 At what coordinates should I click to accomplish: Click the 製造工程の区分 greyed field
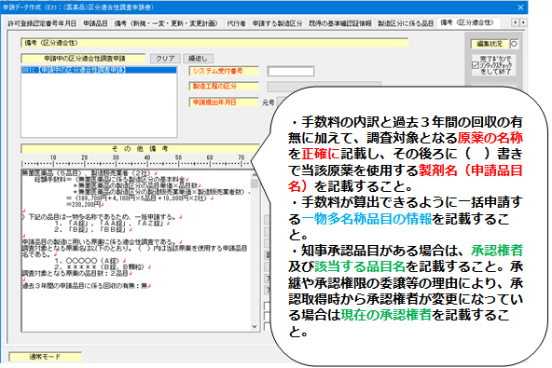point(324,87)
